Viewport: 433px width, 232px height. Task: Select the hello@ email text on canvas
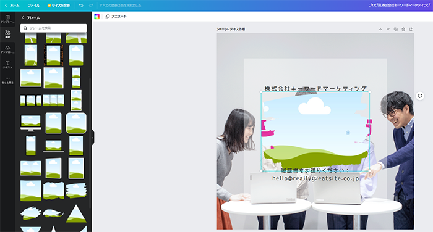(315, 178)
